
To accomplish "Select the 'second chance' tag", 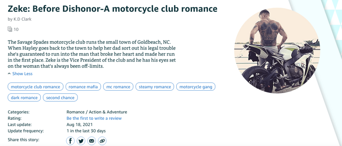I will coord(60,97).
